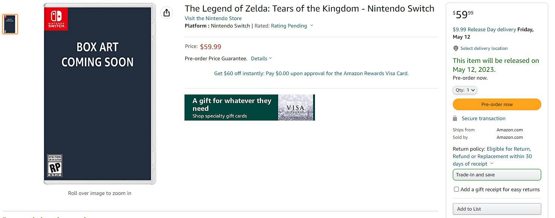This screenshot has width=555, height=218.
Task: Open the Amazon Rewards Visa offer link
Action: tap(311, 73)
